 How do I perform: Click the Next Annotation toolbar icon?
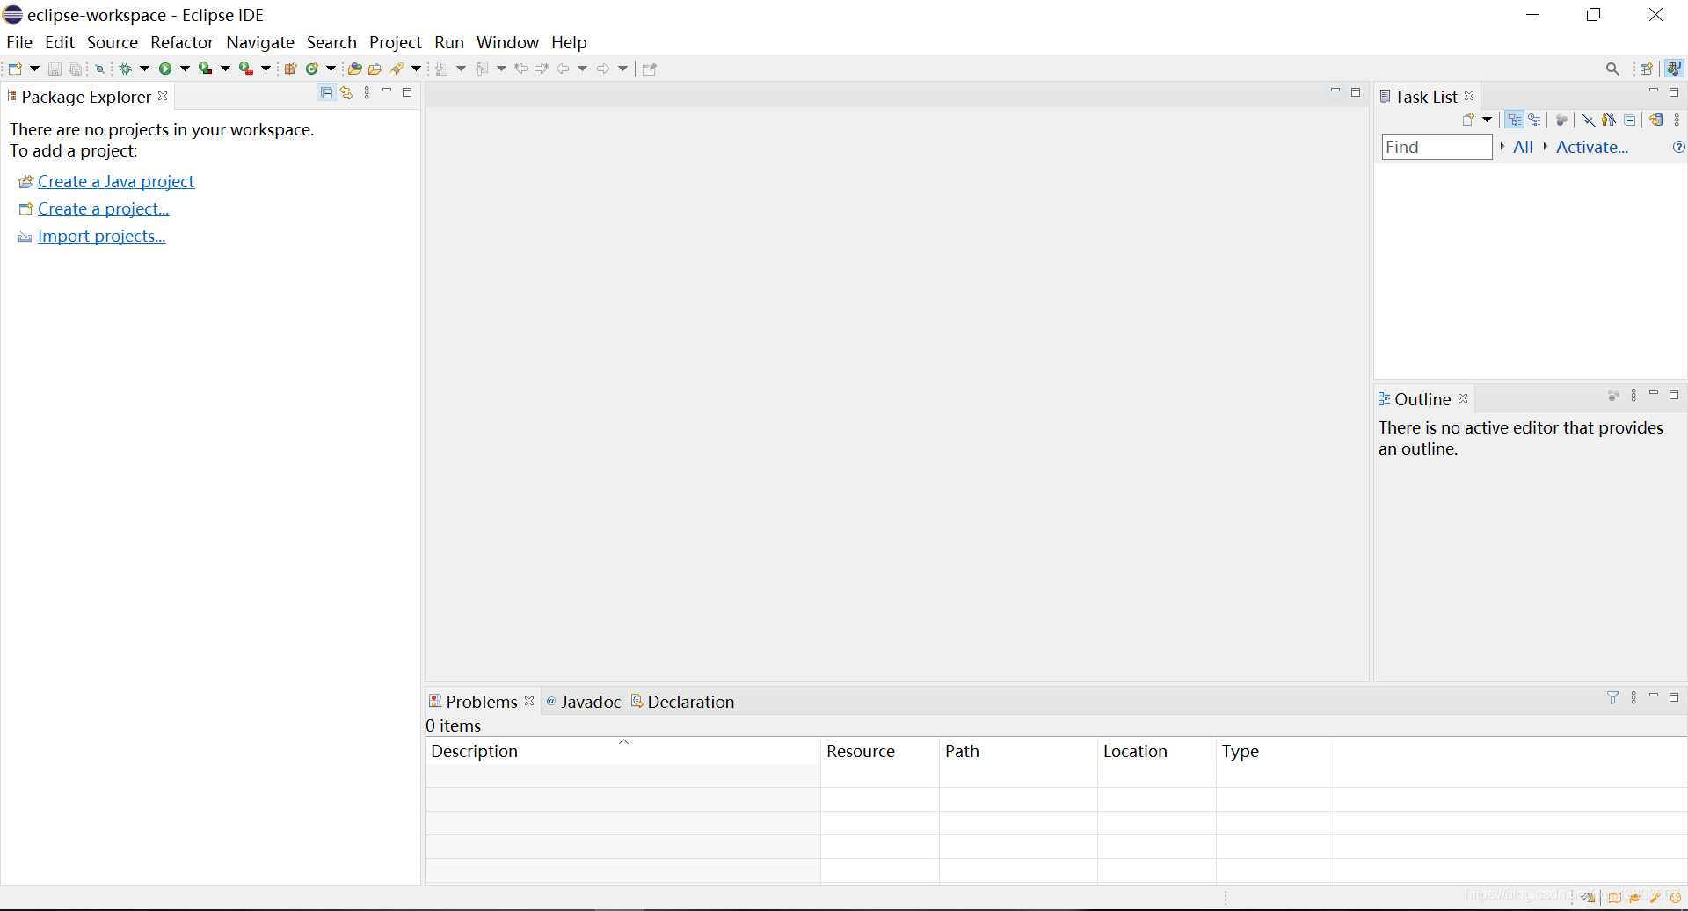click(x=441, y=69)
